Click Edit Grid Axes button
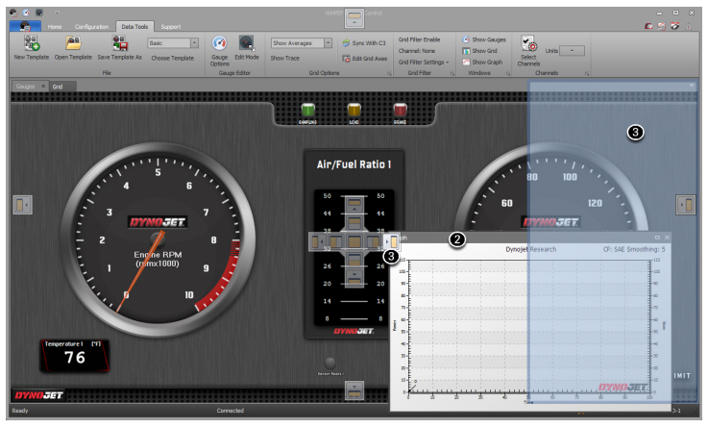The image size is (708, 428). pyautogui.click(x=364, y=59)
